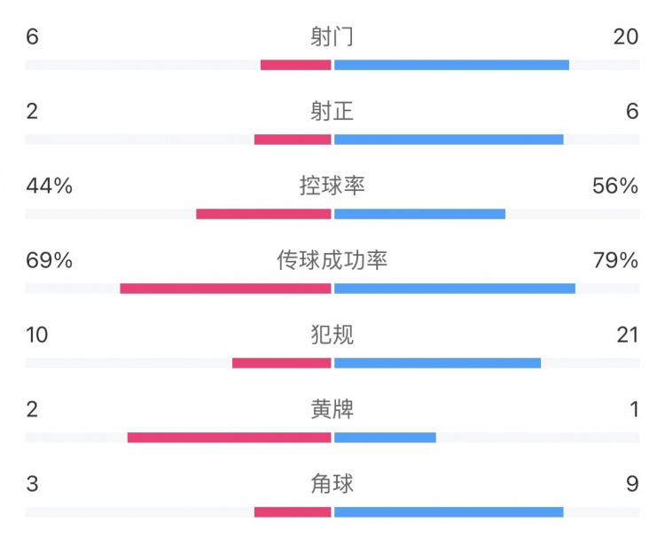Click the right-side shots value 20

click(626, 36)
